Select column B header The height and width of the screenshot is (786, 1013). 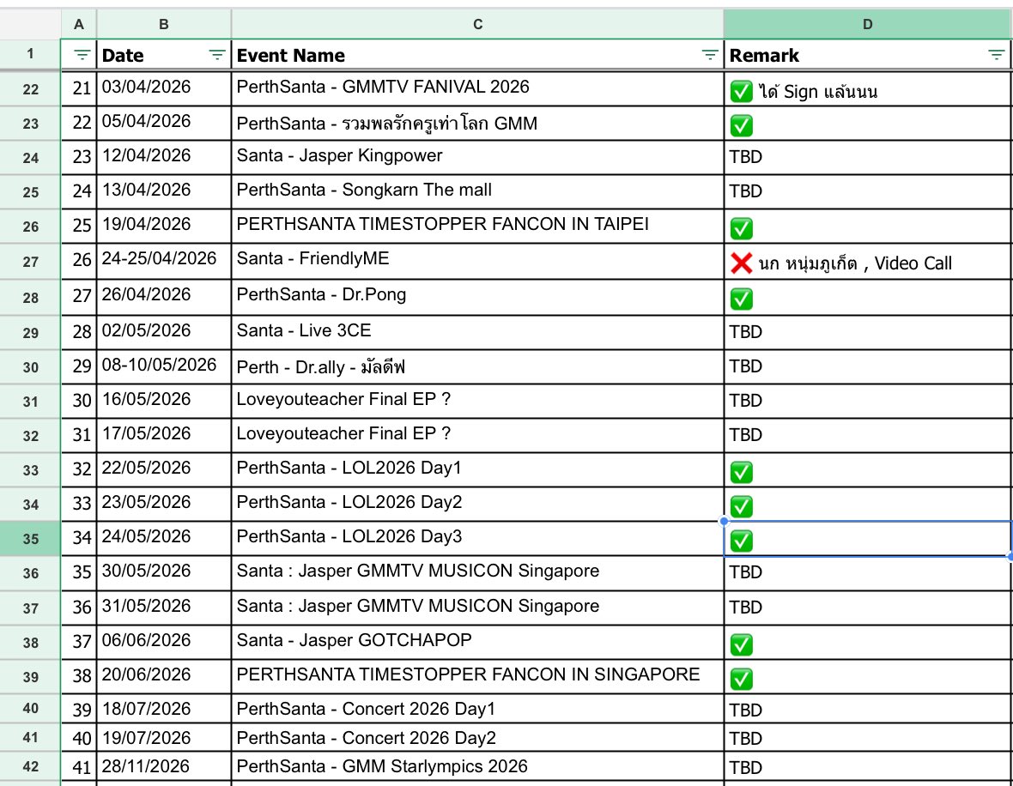tap(164, 25)
